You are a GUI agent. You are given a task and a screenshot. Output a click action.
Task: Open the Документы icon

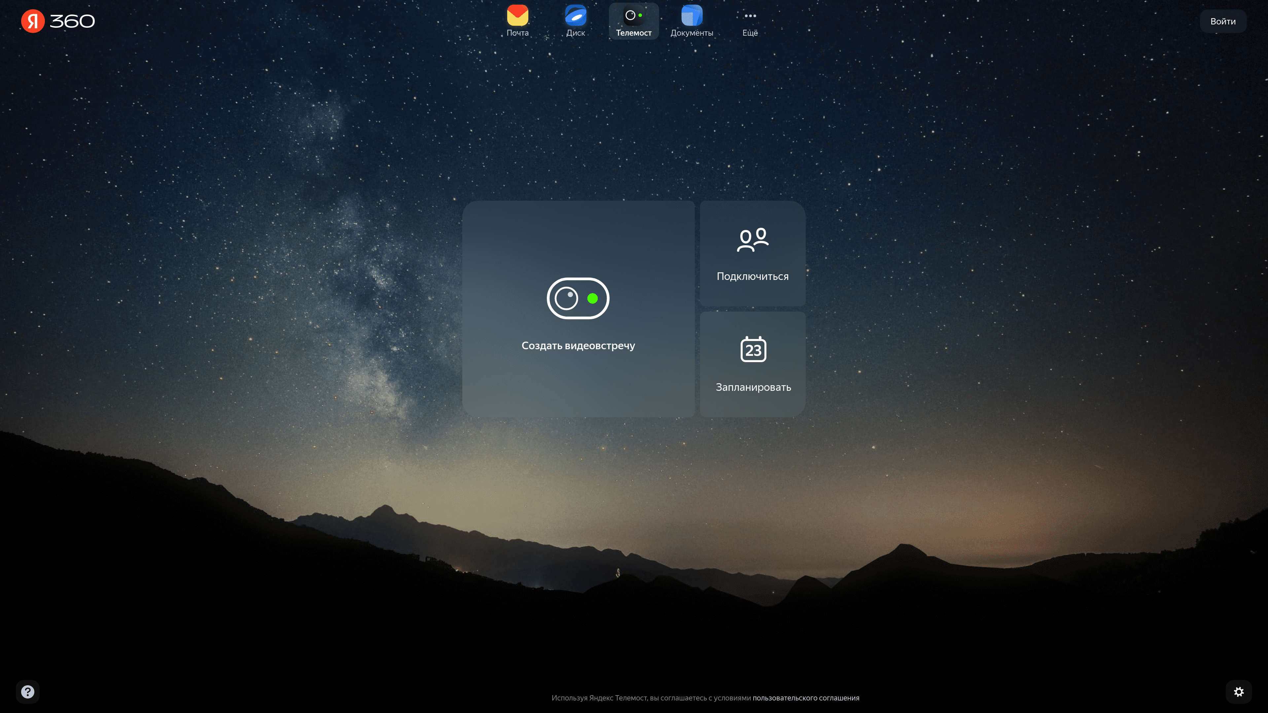pos(691,15)
